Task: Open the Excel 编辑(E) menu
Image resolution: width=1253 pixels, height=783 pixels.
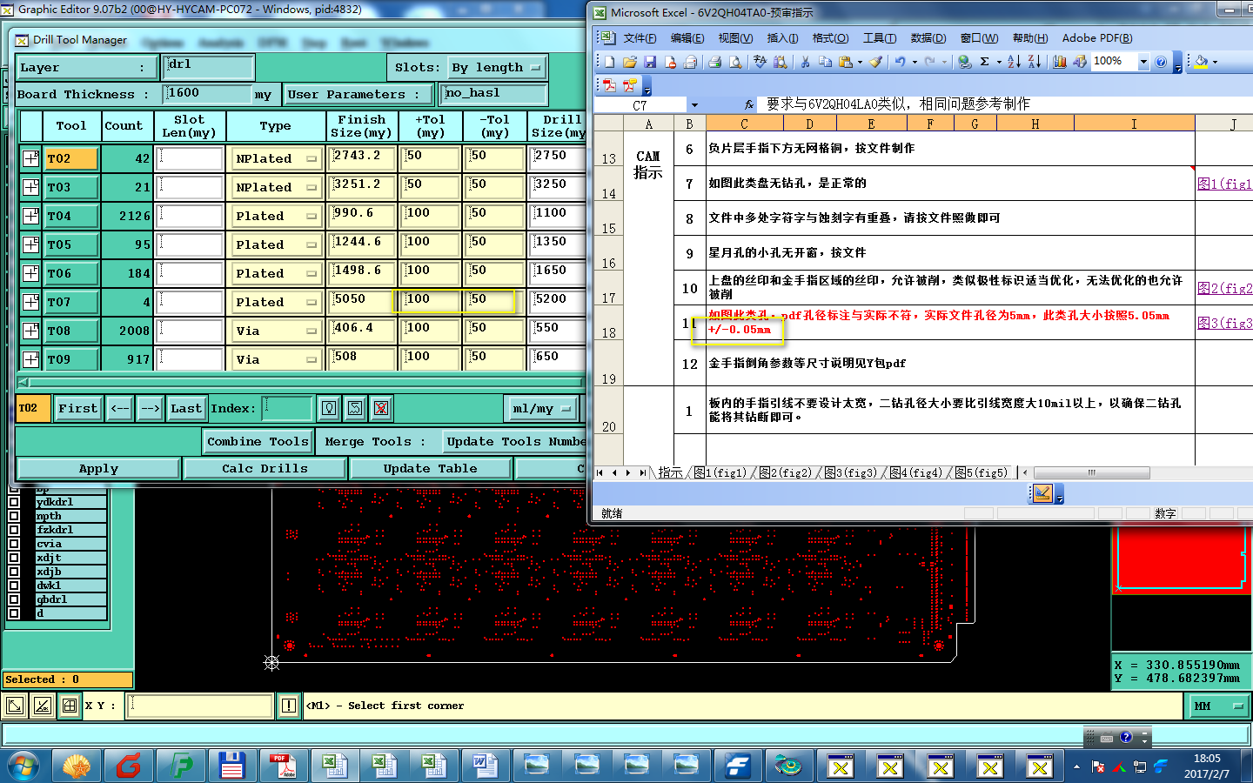Action: [x=687, y=38]
